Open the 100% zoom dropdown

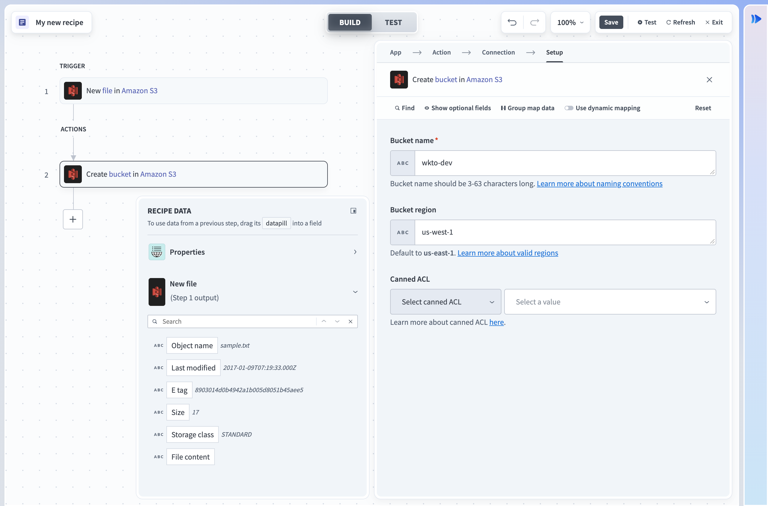570,22
